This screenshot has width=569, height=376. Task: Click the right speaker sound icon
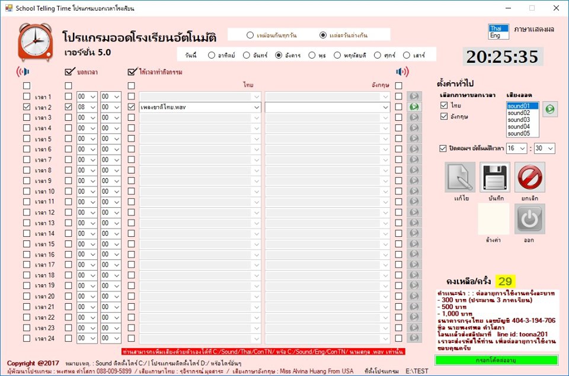pos(402,72)
